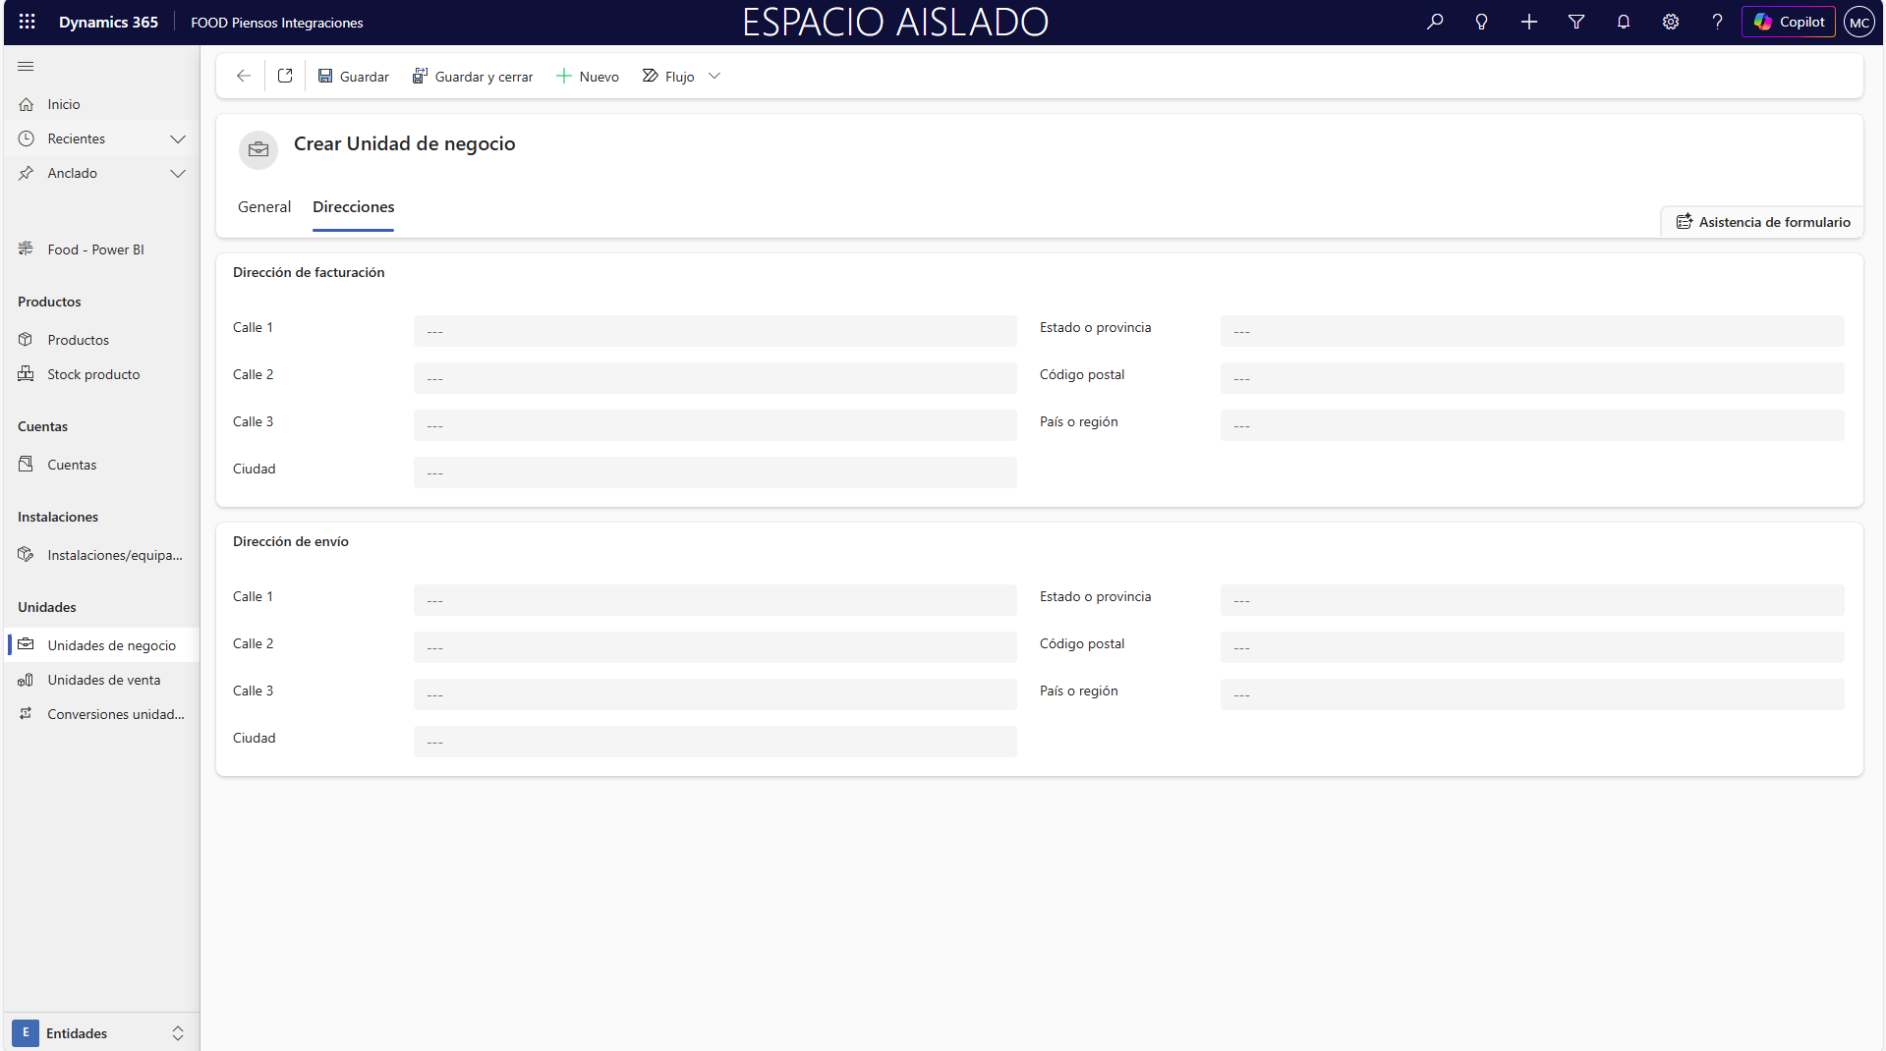Click the help question mark icon
Screen dimensions: 1886x1051
coord(1717,22)
